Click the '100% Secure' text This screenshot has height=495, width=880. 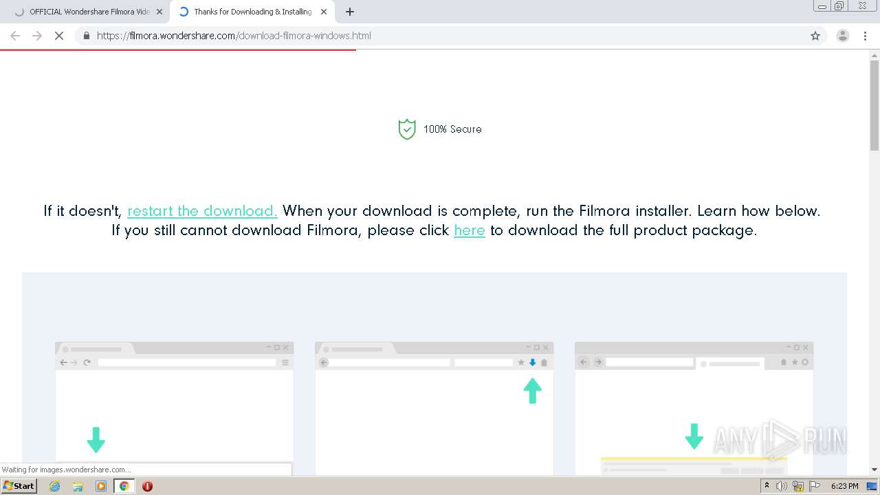tap(452, 129)
